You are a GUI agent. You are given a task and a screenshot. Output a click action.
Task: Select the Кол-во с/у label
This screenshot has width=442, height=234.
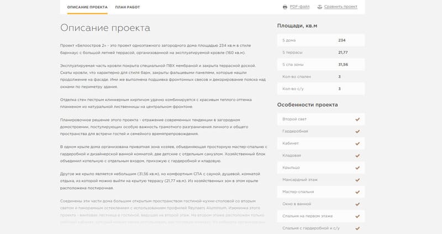point(293,89)
